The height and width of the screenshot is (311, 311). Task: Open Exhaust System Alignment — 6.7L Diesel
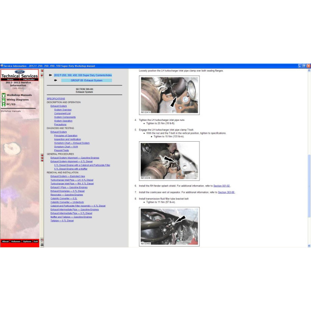[72, 161]
